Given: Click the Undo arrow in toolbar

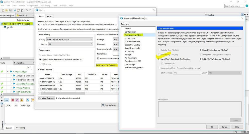Looking at the screenshot, I should pyautogui.click(x=26, y=10).
